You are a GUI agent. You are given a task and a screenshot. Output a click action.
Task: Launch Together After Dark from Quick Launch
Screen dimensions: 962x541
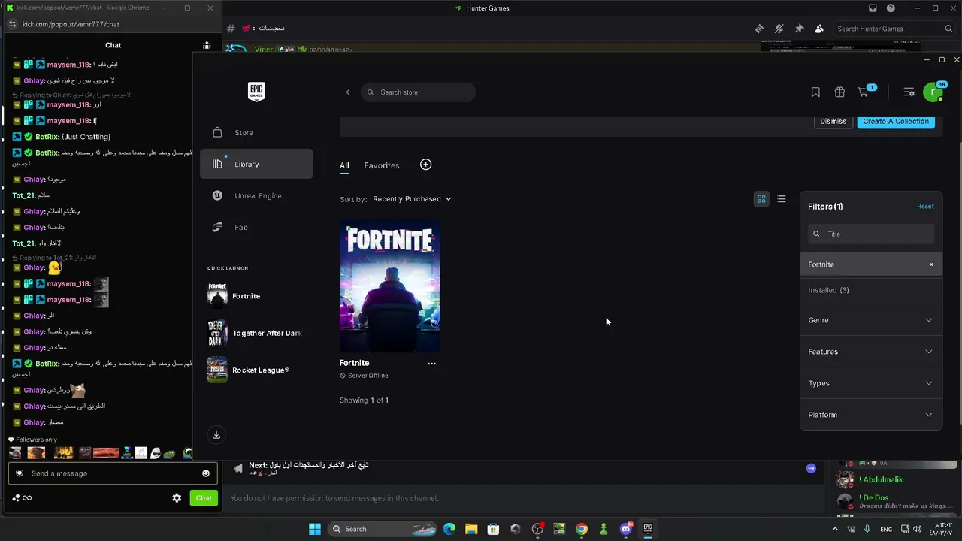coord(255,333)
